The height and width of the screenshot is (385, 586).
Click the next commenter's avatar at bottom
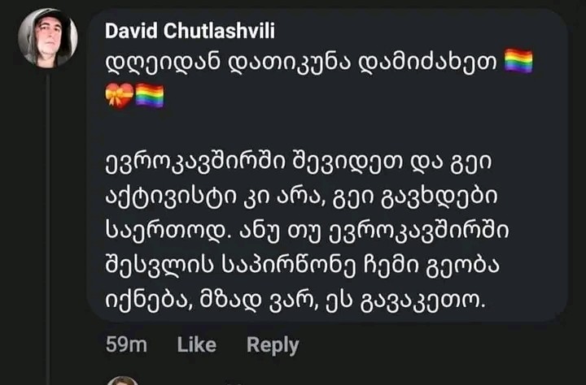[x=122, y=380]
